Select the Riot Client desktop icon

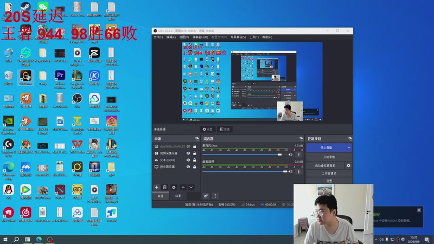[9, 215]
